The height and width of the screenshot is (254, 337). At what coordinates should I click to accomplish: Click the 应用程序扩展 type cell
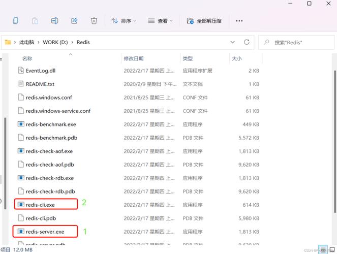(197, 71)
